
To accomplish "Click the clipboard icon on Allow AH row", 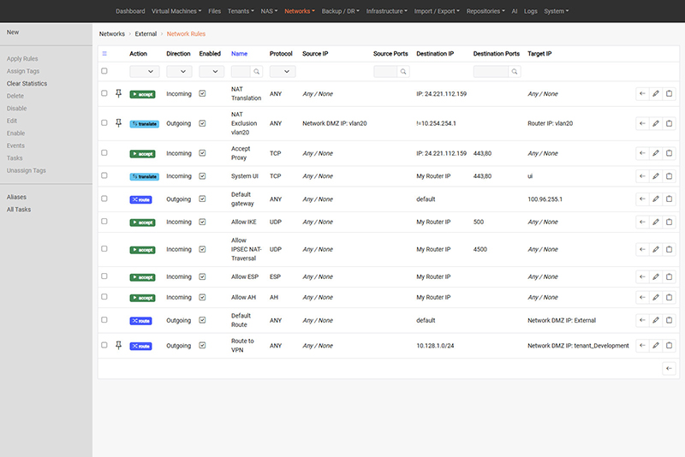I will point(670,297).
